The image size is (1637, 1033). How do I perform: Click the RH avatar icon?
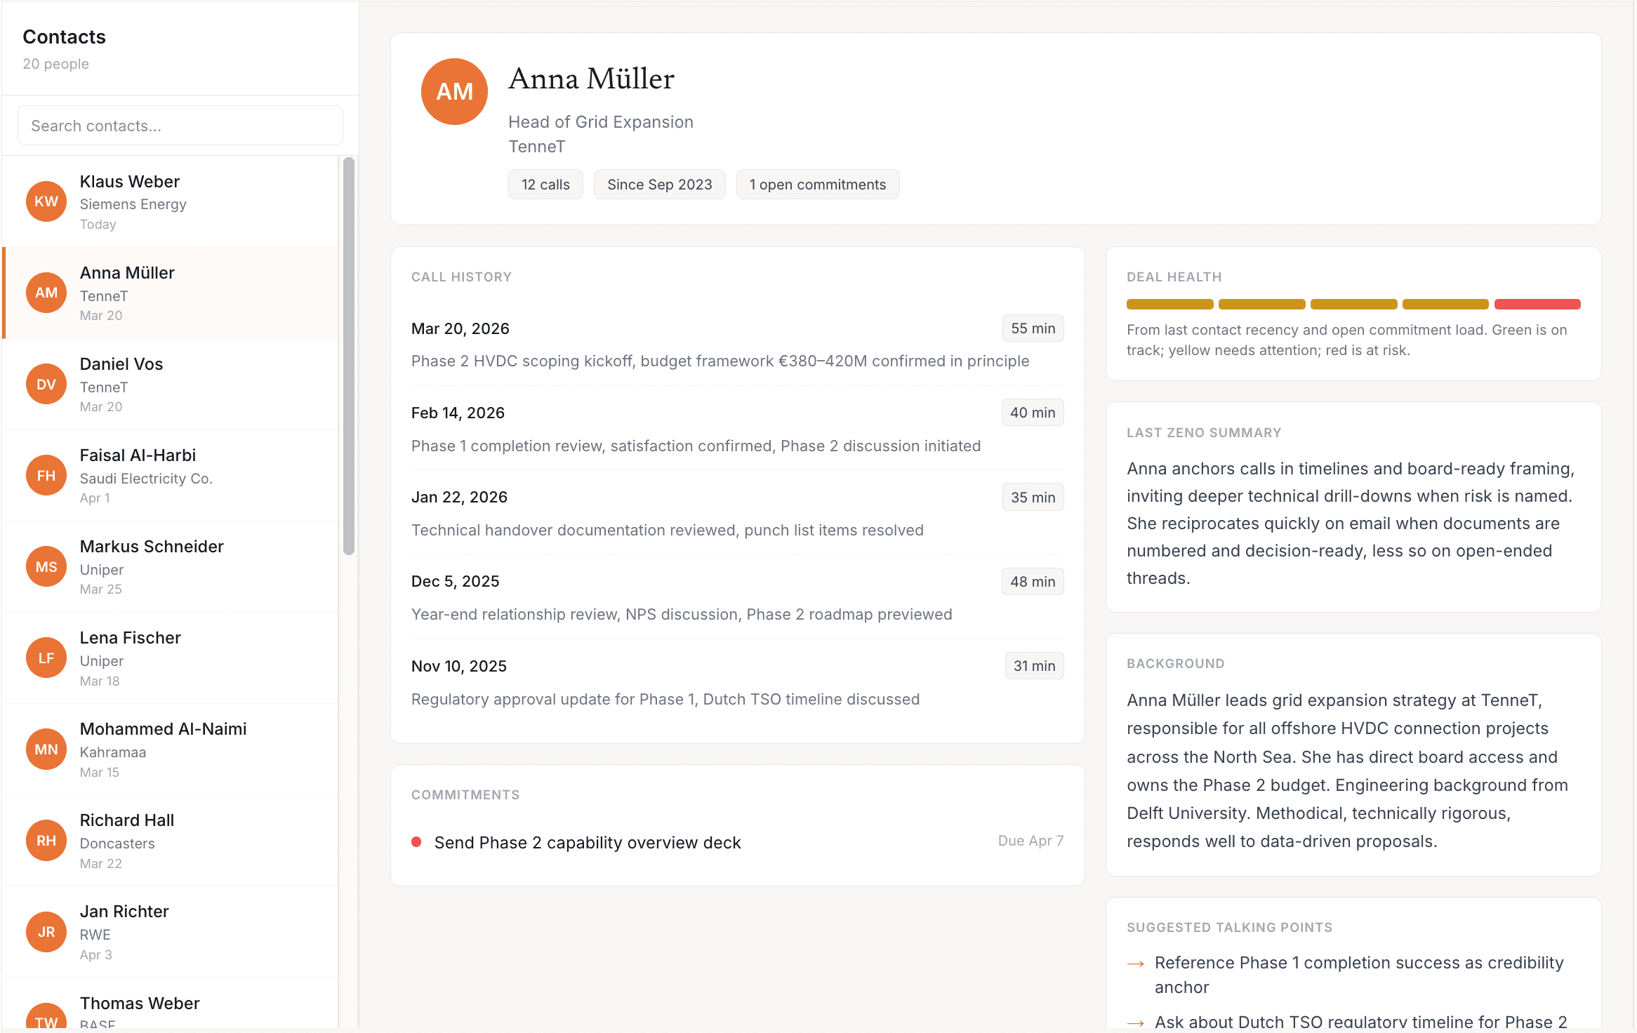pos(46,840)
